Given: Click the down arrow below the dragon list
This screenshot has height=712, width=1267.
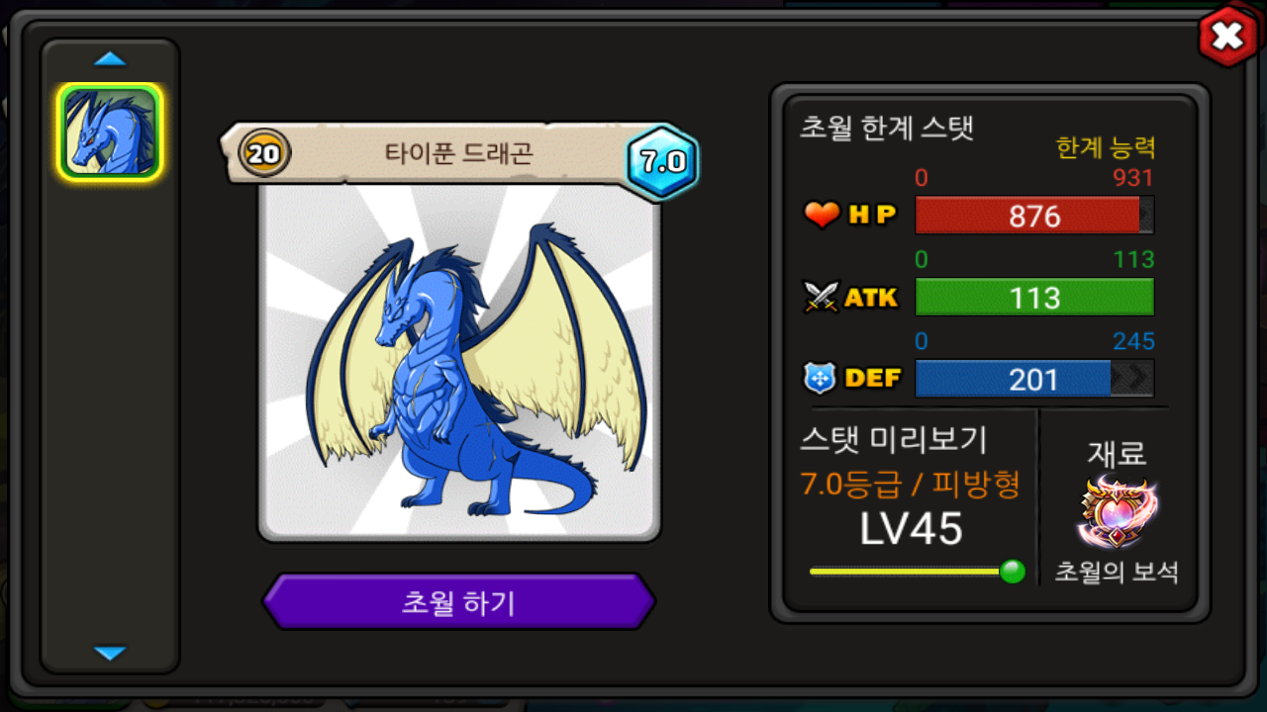Looking at the screenshot, I should (110, 653).
